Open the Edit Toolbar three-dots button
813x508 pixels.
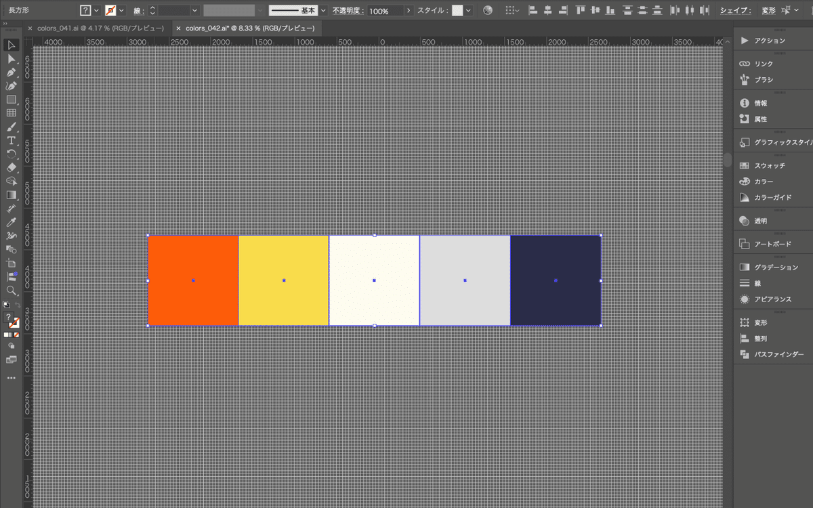click(x=11, y=377)
